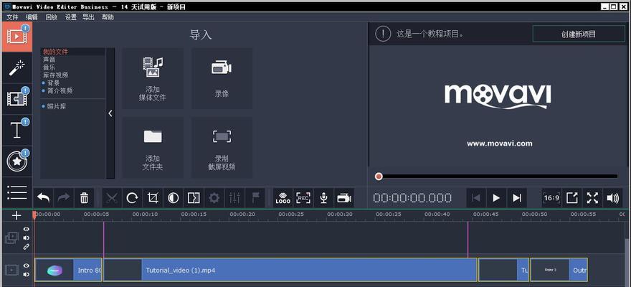This screenshot has width=631, height=287.
Task: Enter full screen preview mode
Action: click(x=592, y=197)
